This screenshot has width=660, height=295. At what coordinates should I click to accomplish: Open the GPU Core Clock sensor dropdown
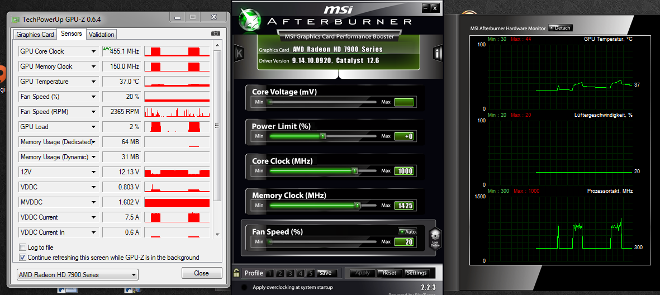click(x=93, y=51)
